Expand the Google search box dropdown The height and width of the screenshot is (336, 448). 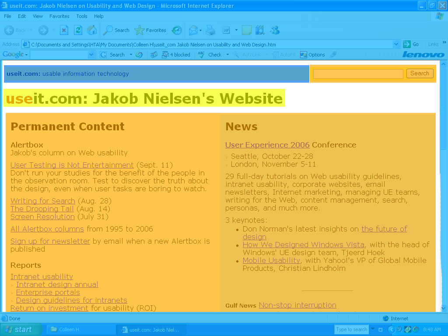click(91, 55)
